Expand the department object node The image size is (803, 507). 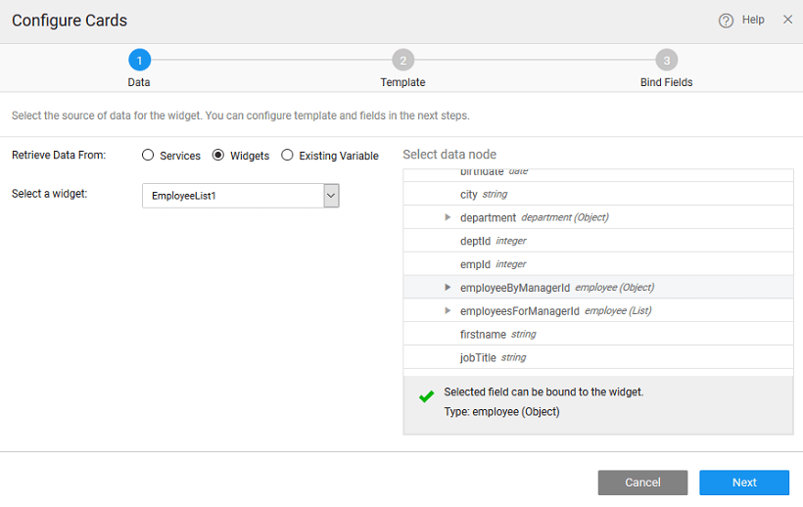448,217
